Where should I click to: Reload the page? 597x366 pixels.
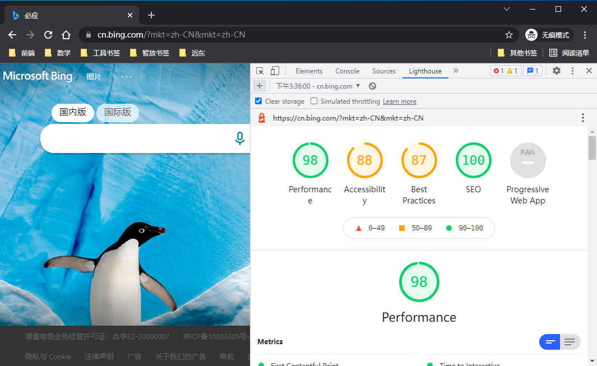pyautogui.click(x=48, y=35)
